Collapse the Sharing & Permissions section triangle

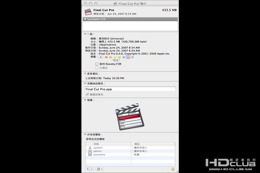[85, 134]
